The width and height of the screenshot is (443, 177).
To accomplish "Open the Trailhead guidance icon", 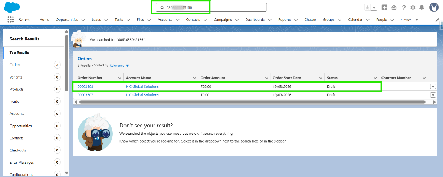I will tap(394, 8).
